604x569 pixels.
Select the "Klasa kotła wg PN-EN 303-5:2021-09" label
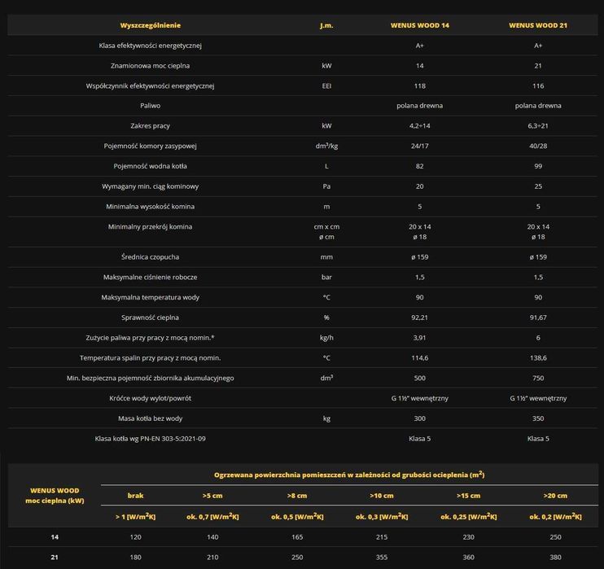(151, 439)
